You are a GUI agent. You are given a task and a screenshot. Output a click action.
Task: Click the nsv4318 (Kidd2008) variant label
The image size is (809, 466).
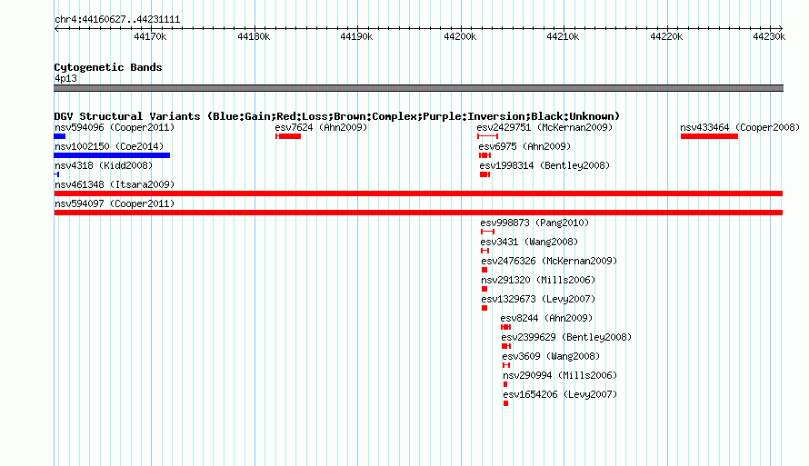104,165
